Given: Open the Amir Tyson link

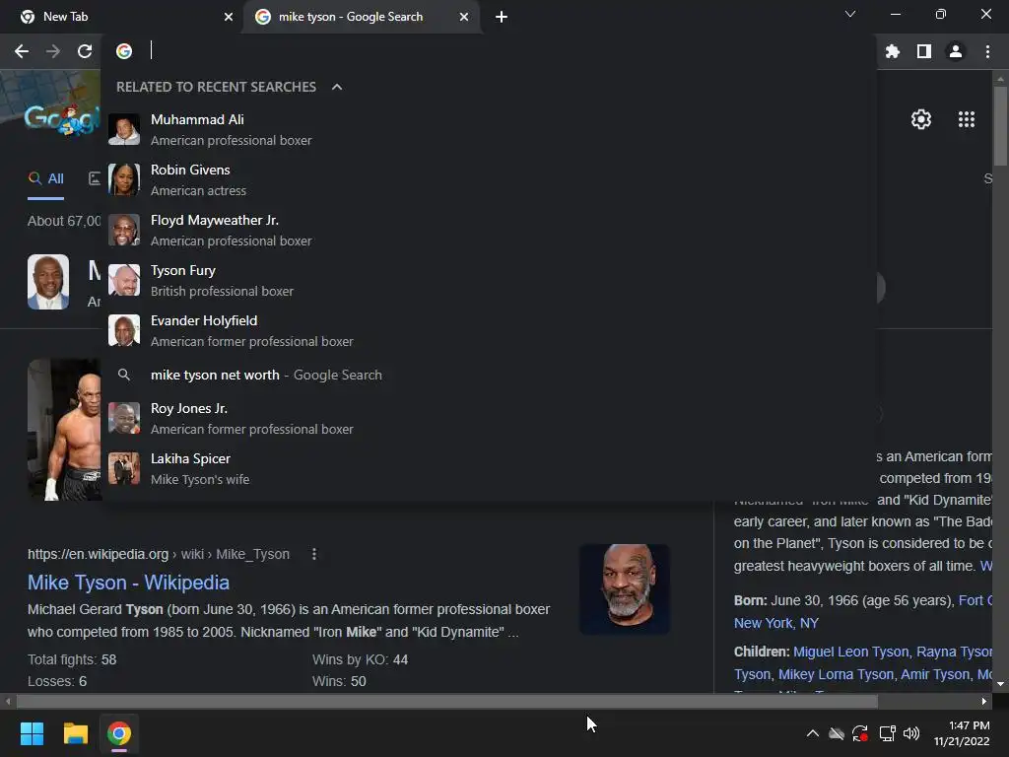Looking at the screenshot, I should (935, 674).
